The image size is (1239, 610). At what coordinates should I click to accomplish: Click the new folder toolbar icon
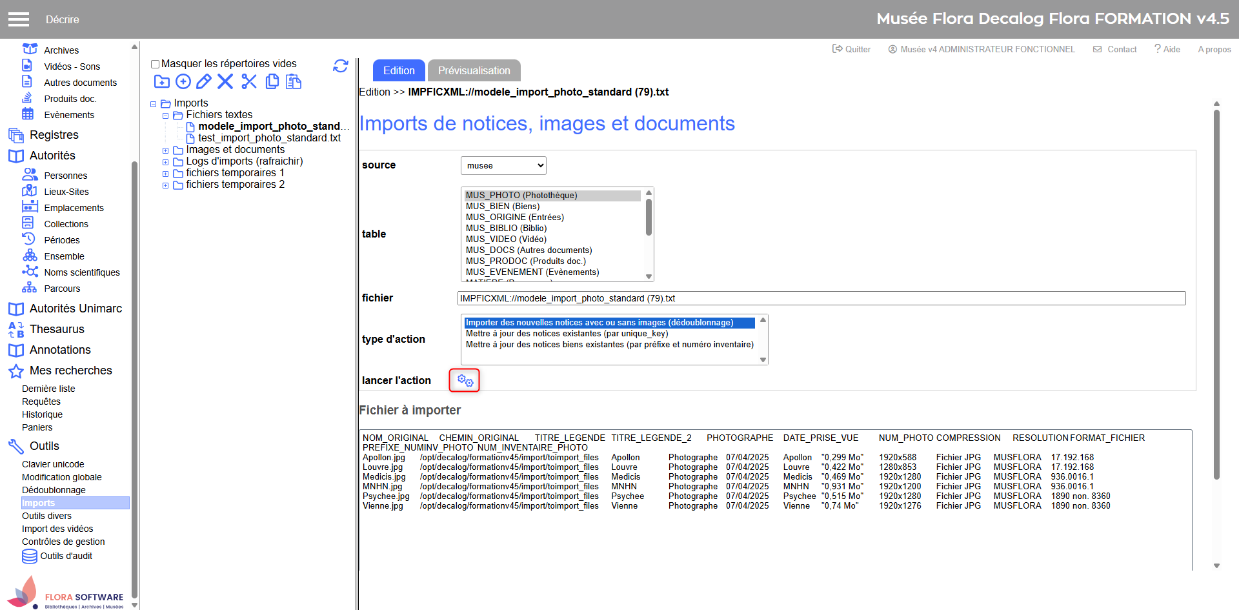[x=162, y=81]
